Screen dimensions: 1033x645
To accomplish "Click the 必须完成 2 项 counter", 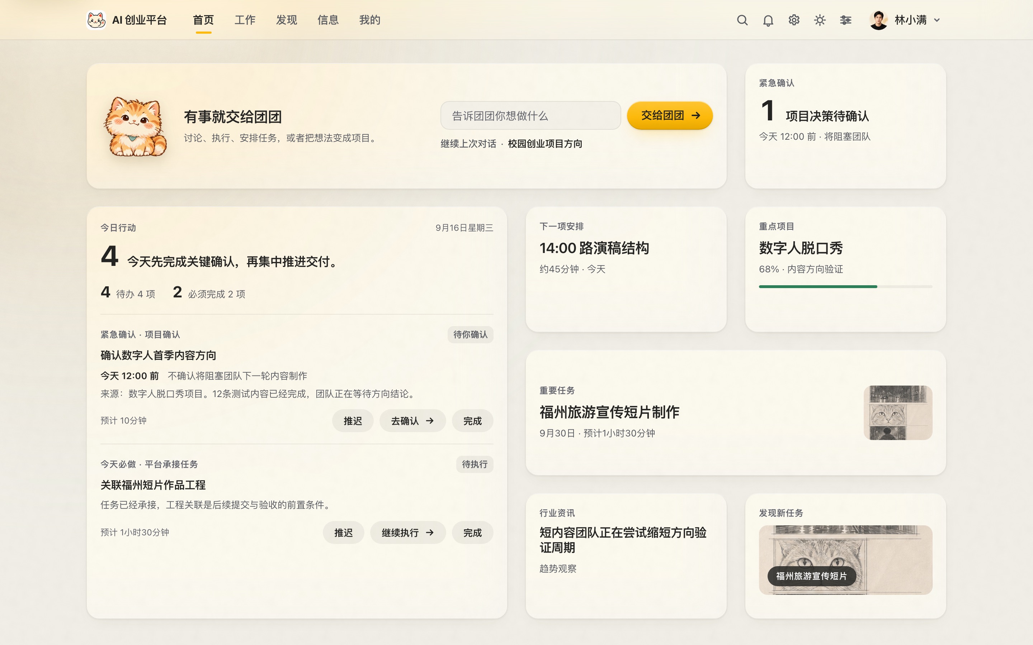I will 209,293.
